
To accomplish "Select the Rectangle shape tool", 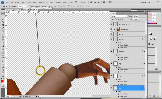I will (3, 64).
